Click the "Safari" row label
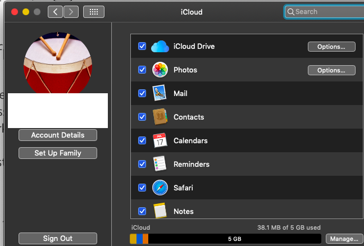The height and width of the screenshot is (246, 364). coord(183,188)
